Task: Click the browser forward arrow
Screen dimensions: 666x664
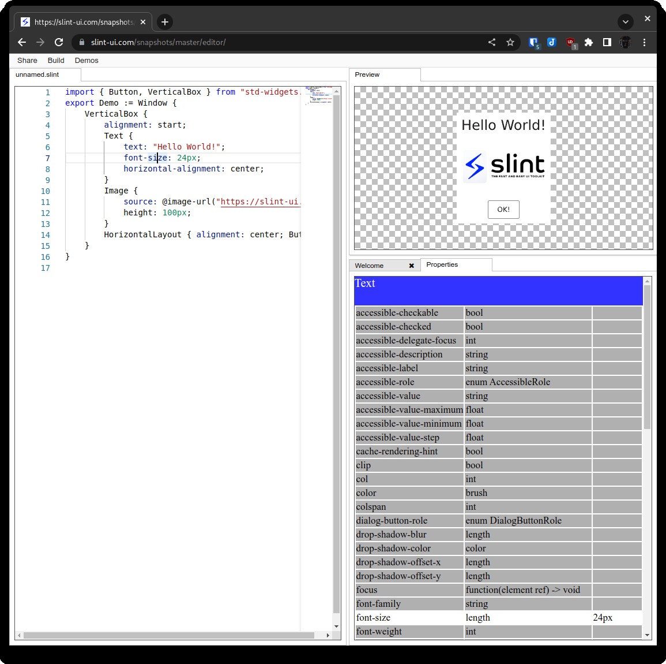Action: (x=40, y=42)
